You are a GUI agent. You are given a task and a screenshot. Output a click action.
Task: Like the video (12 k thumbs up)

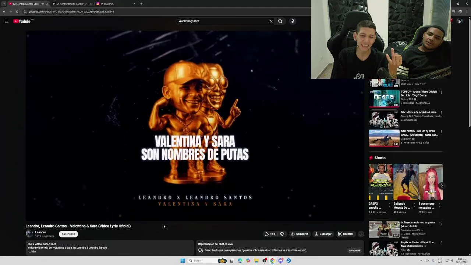(x=270, y=234)
